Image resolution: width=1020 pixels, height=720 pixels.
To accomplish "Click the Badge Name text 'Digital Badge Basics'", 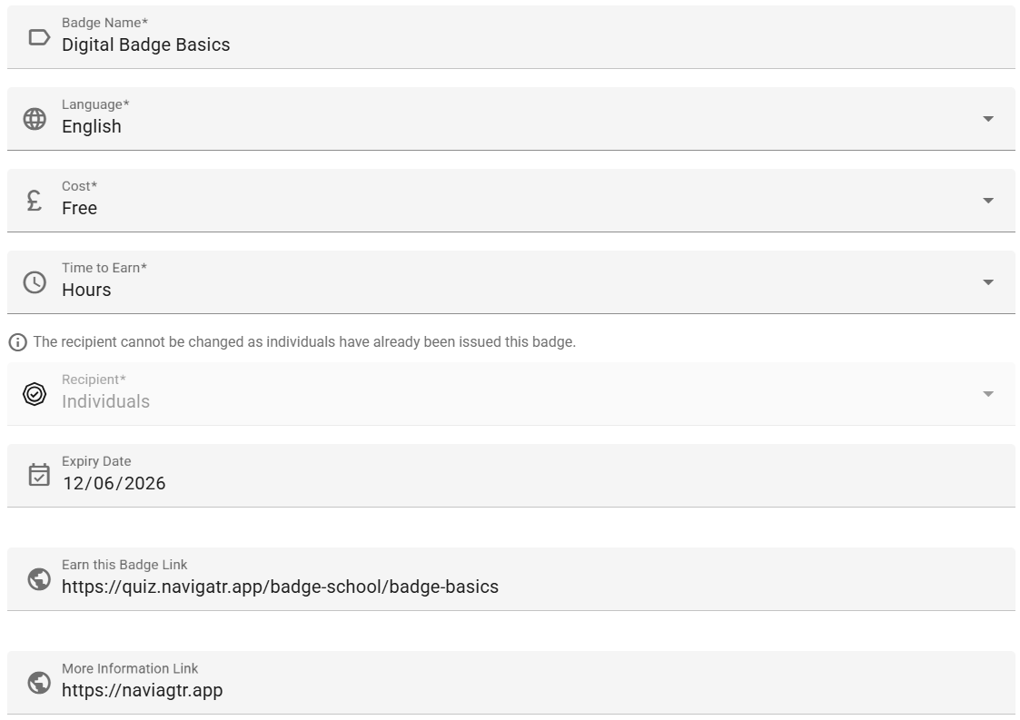I will click(x=145, y=44).
